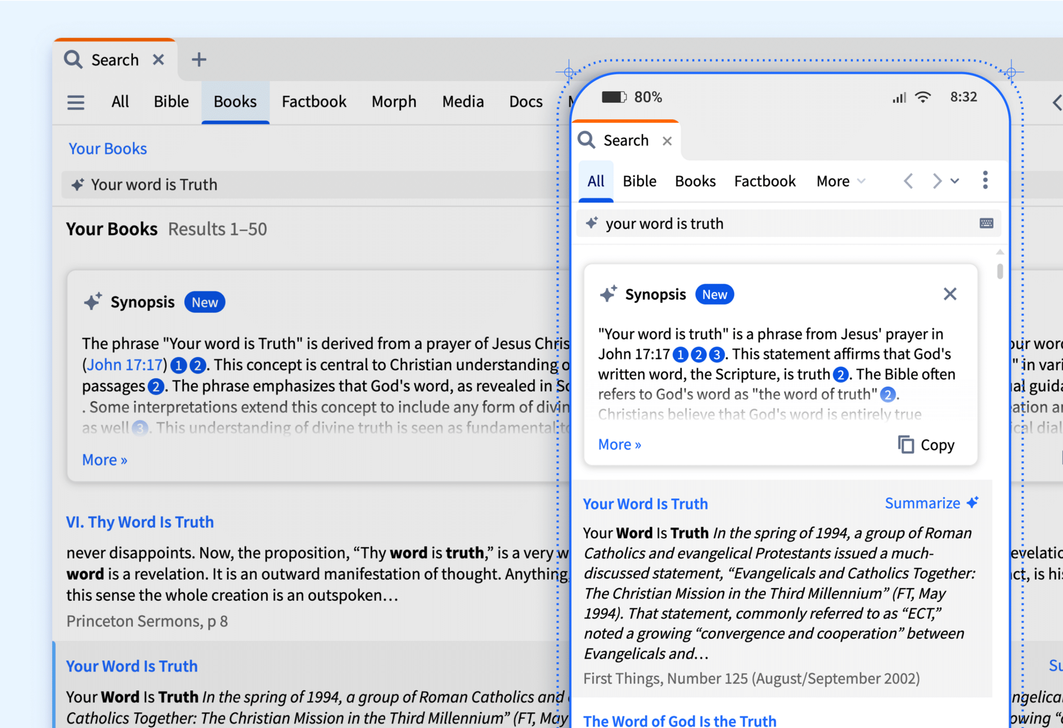
Task: Open desktop 'Your Word Is Truth' result
Action: 132,666
